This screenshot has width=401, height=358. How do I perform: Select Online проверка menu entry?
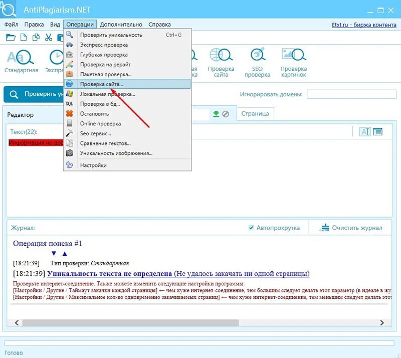point(127,124)
